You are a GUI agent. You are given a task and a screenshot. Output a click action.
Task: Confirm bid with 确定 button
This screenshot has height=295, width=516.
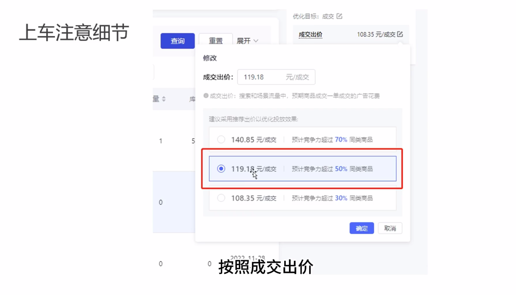pos(362,228)
